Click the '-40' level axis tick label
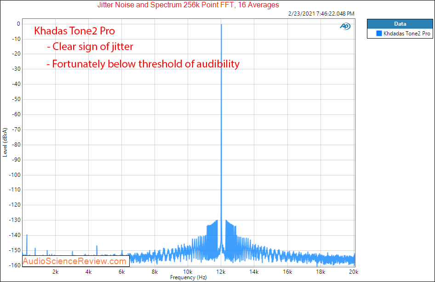Image resolution: width=435 pixels, height=282 pixels. coord(16,84)
